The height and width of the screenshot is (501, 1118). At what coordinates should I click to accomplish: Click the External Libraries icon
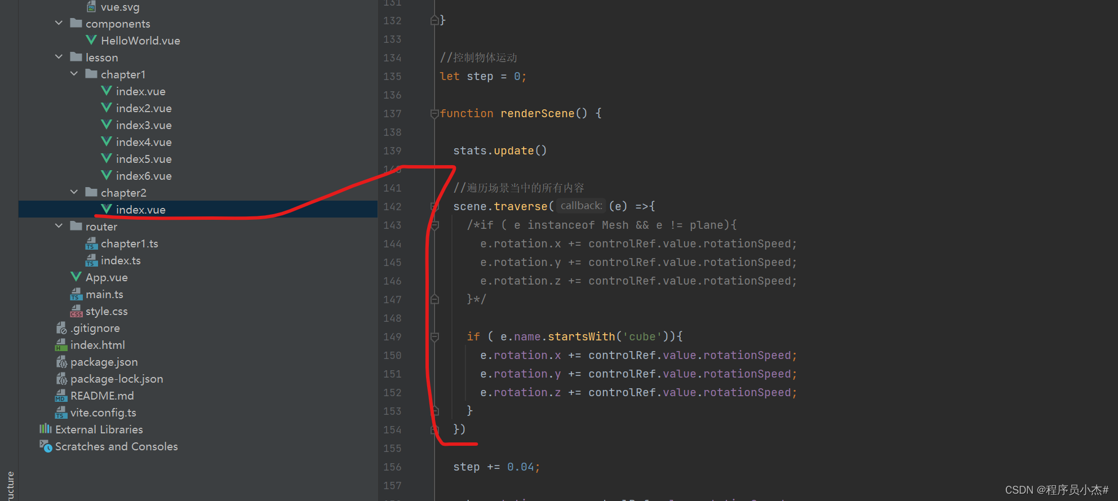pos(46,429)
